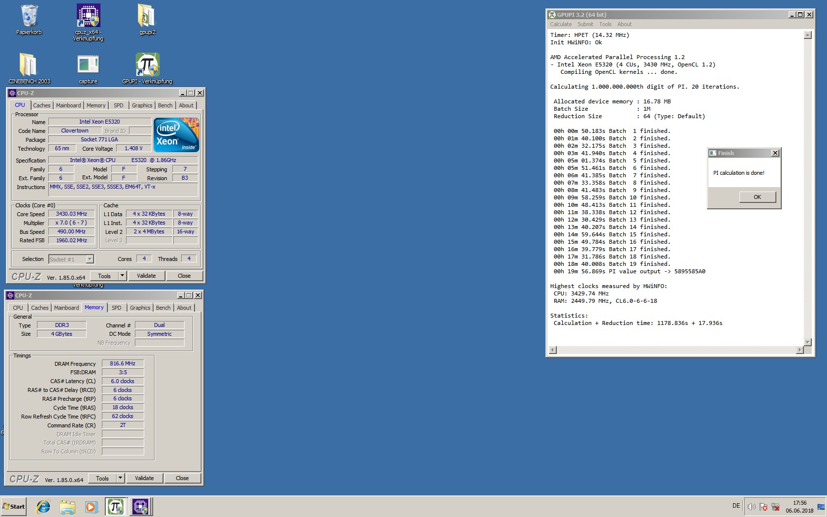The width and height of the screenshot is (827, 517).
Task: Open the Tools menu in GPUPI
Action: pyautogui.click(x=605, y=24)
